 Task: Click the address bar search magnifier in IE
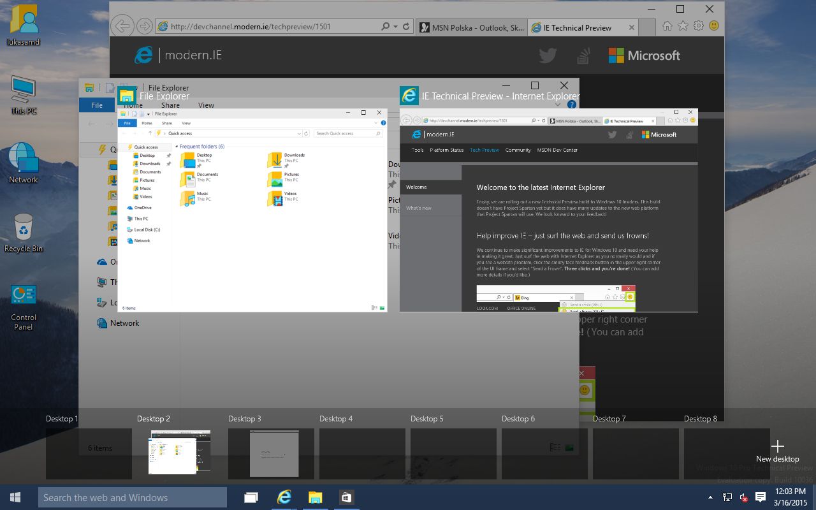coord(386,27)
